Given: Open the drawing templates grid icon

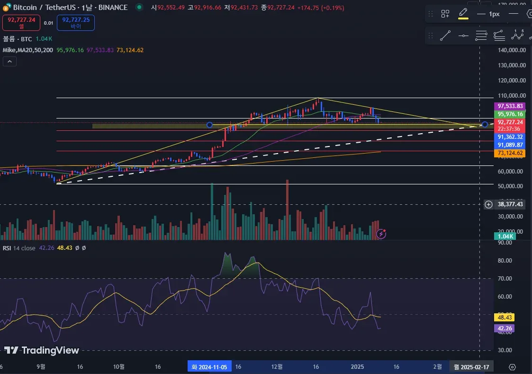Looking at the screenshot, I should 445,14.
